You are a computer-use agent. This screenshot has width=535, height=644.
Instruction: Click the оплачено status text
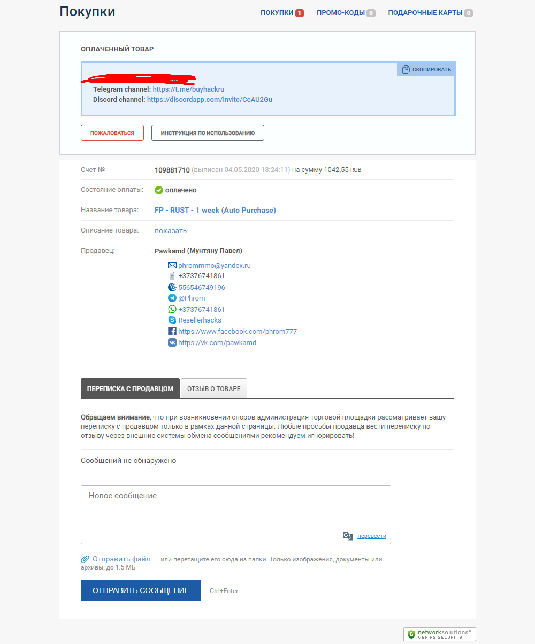click(181, 190)
